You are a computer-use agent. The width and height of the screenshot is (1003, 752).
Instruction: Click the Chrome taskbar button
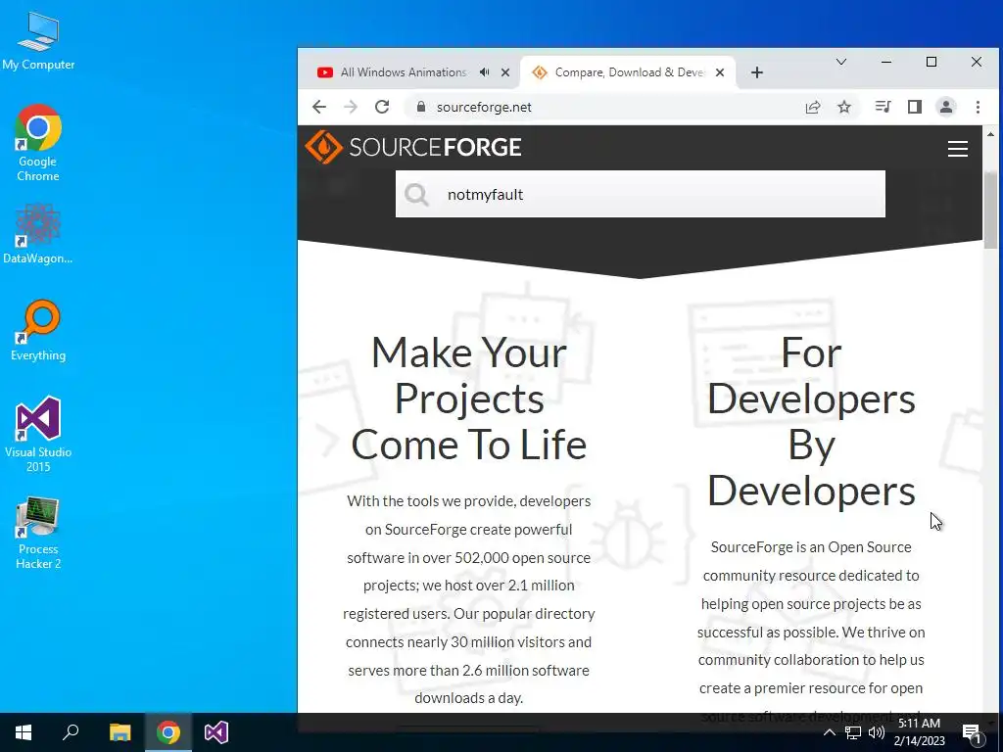point(168,732)
